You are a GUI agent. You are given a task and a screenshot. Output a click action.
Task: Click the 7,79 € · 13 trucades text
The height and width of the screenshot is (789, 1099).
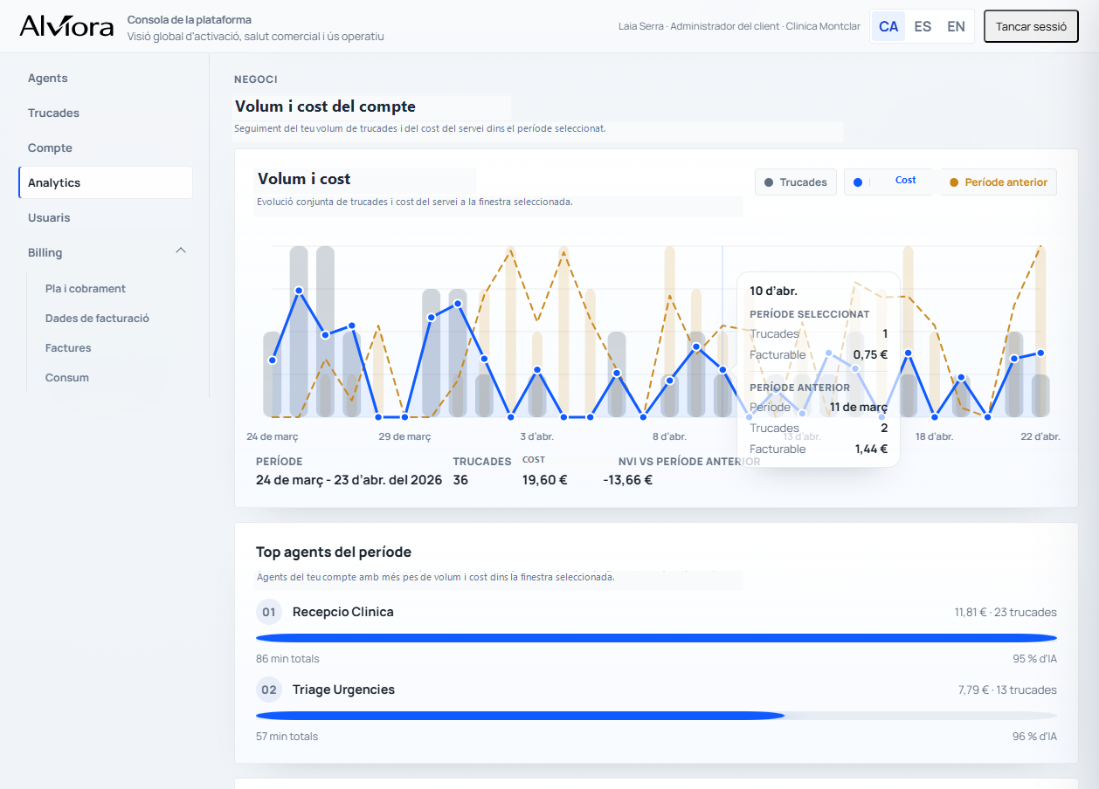click(1007, 690)
